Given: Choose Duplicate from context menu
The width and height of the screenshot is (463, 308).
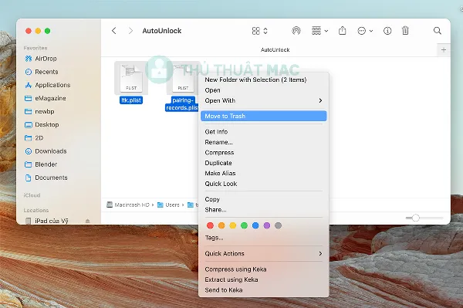Looking at the screenshot, I should click(x=218, y=163).
